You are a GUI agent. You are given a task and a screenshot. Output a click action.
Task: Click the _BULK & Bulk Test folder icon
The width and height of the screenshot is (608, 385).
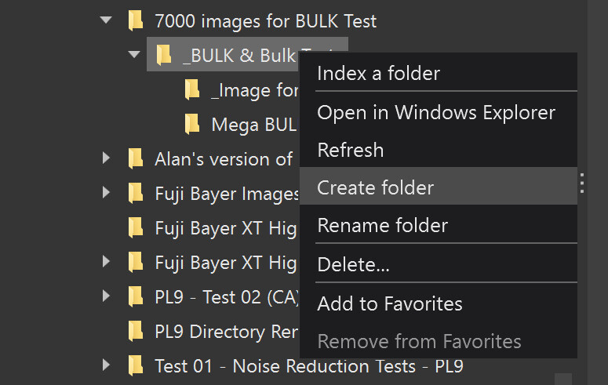pos(163,55)
